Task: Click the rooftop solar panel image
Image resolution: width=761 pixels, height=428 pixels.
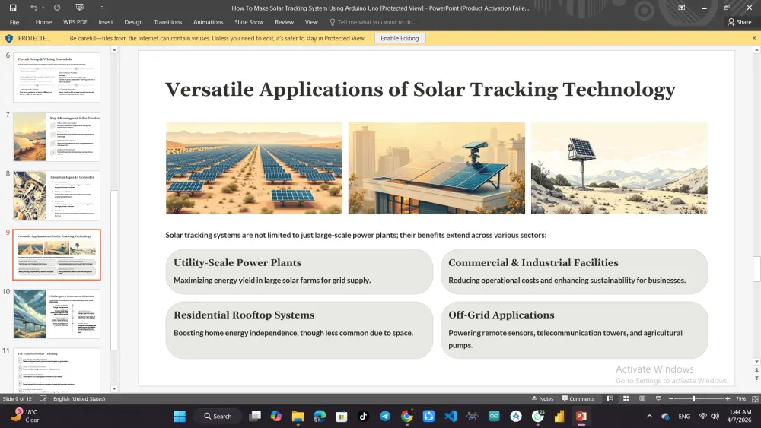Action: click(x=437, y=168)
